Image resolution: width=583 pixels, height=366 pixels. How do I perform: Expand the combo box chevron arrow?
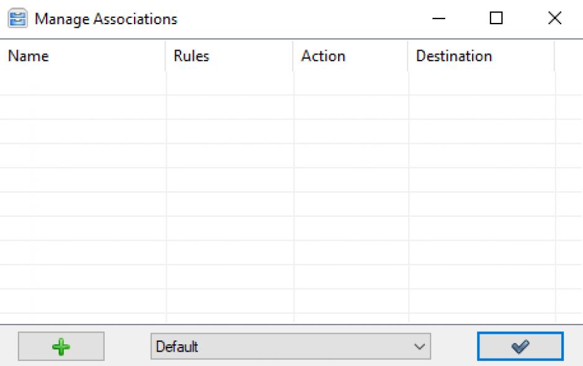(420, 347)
